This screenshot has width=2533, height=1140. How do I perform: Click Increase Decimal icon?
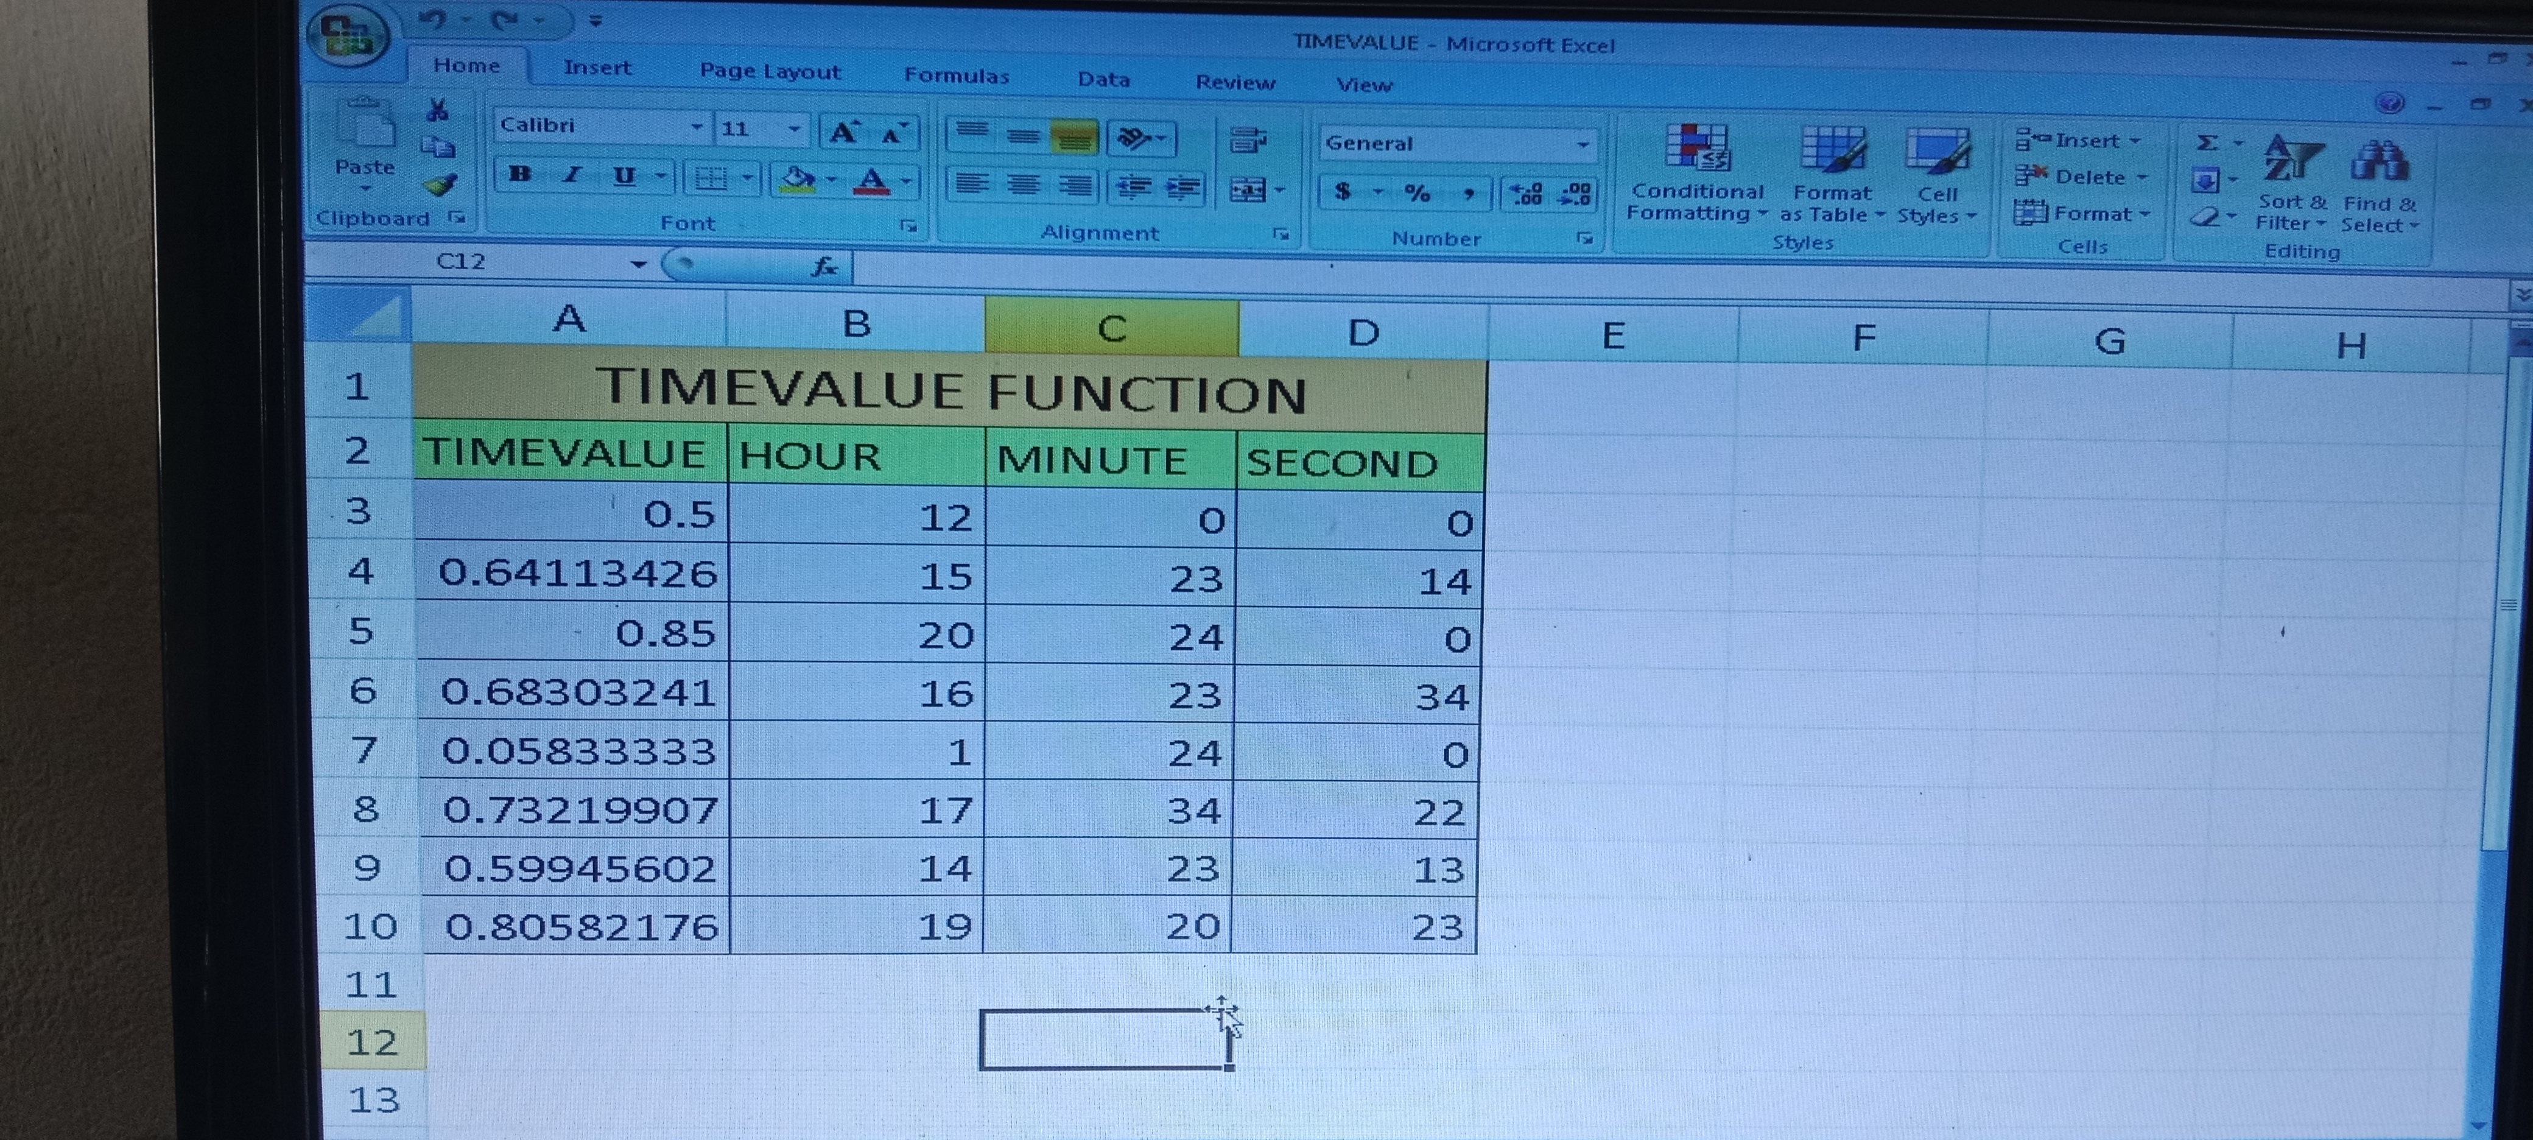1526,194
